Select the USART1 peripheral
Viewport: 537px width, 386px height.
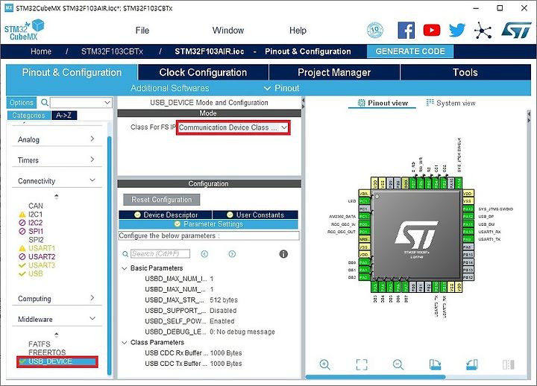pyautogui.click(x=42, y=248)
